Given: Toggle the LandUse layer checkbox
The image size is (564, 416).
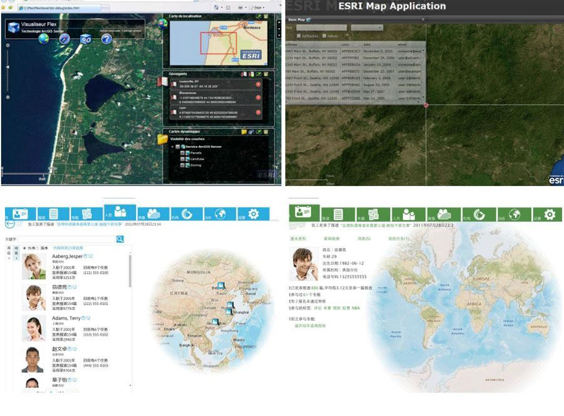Looking at the screenshot, I should (x=182, y=159).
